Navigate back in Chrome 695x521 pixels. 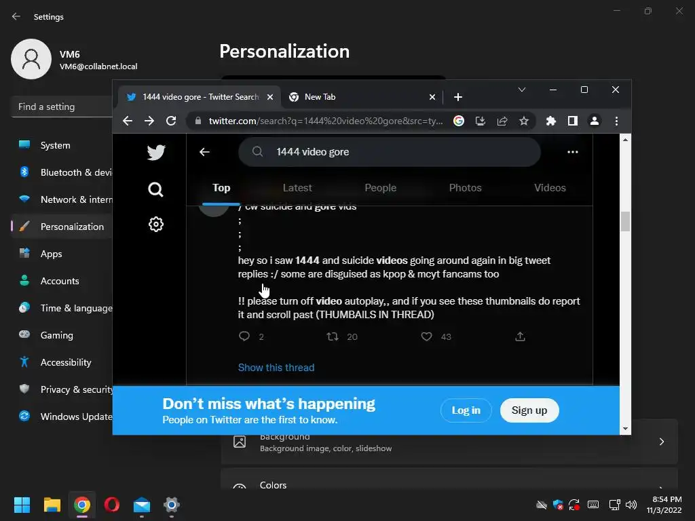pyautogui.click(x=128, y=121)
